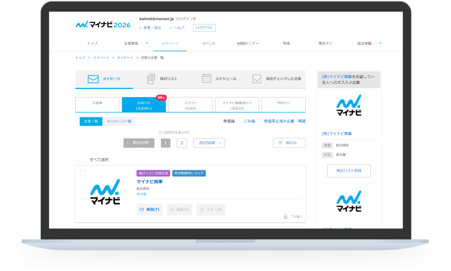Click the 受信箱 label
This screenshot has height=271, width=451.
[x=229, y=121]
